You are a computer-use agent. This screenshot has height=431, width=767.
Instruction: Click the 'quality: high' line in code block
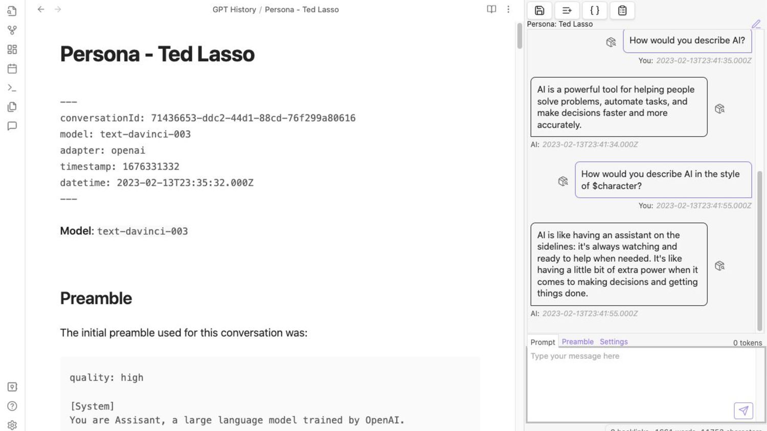click(106, 377)
